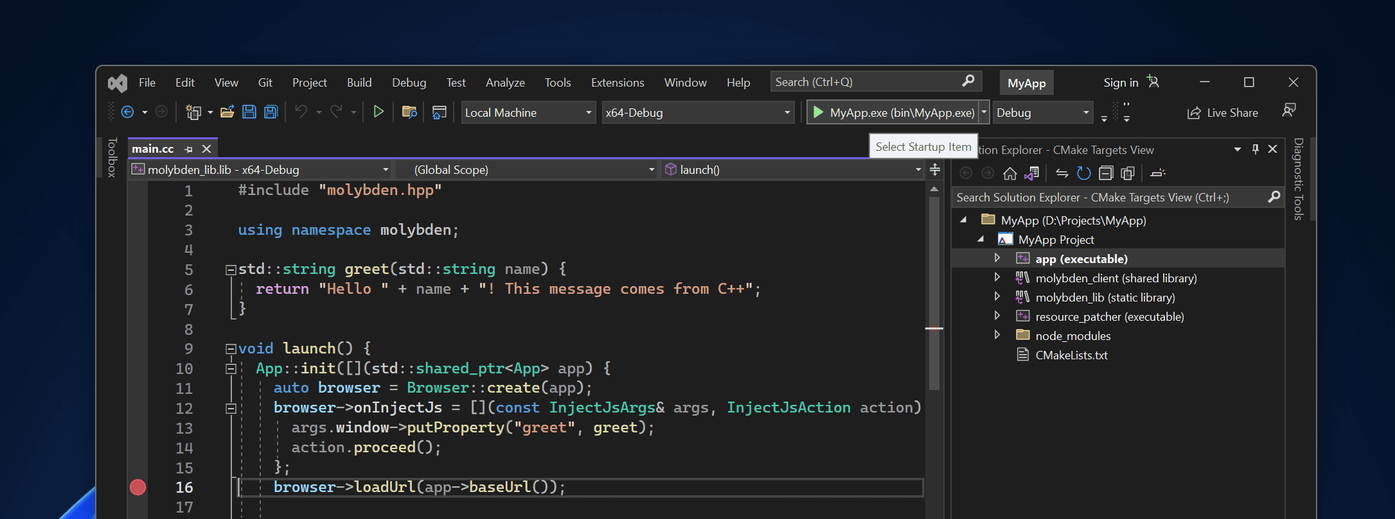Expand the resource_patcher executable node

point(997,316)
